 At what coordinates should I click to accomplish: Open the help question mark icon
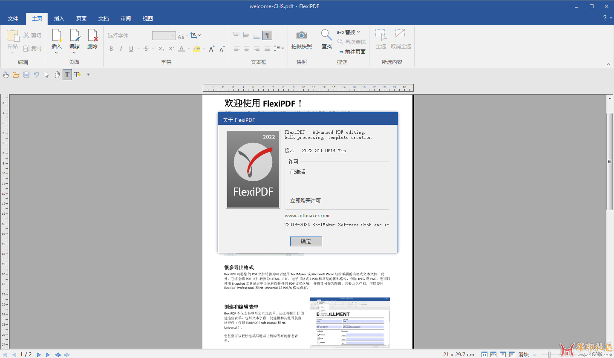click(605, 18)
